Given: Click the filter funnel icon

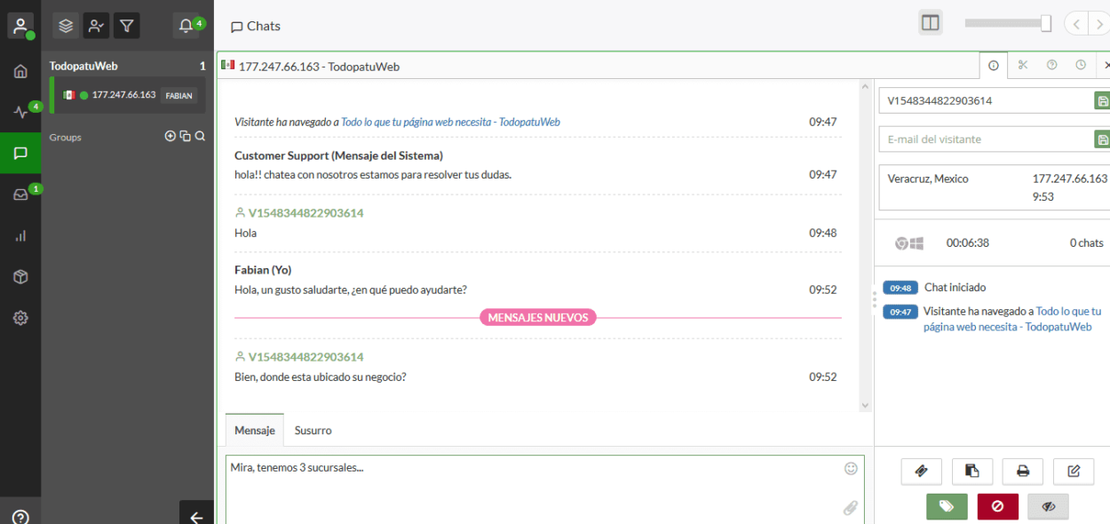Looking at the screenshot, I should pyautogui.click(x=126, y=26).
